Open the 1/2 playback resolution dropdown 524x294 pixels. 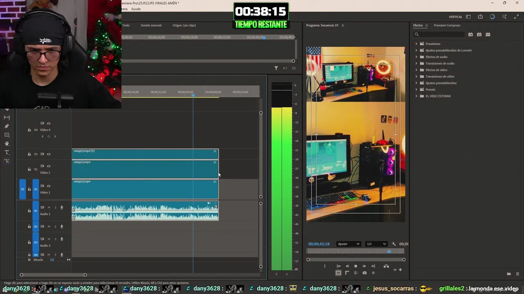point(376,244)
